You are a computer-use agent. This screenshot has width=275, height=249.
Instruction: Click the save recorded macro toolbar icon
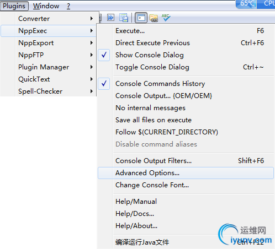(x=124, y=18)
